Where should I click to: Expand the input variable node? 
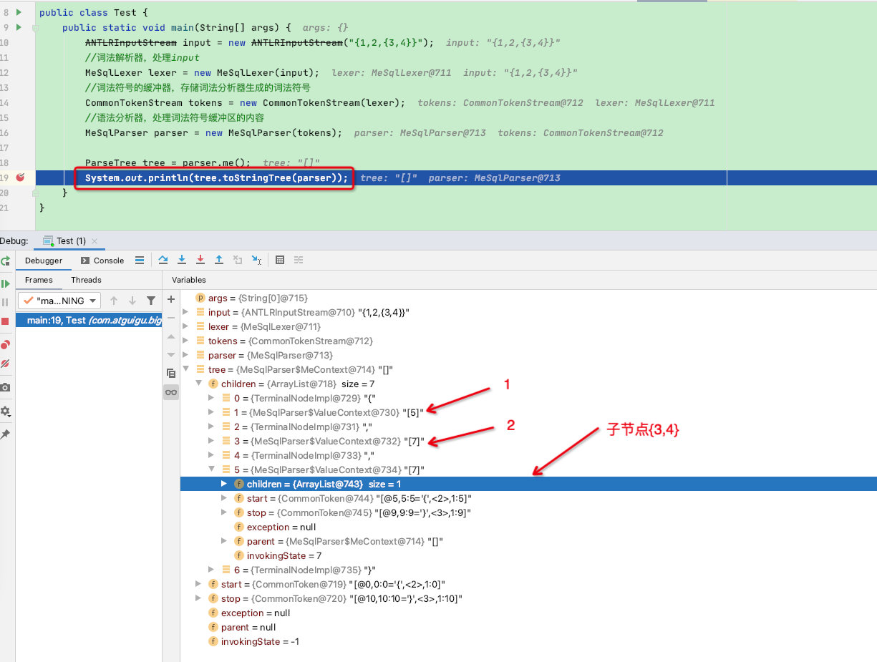(x=186, y=312)
